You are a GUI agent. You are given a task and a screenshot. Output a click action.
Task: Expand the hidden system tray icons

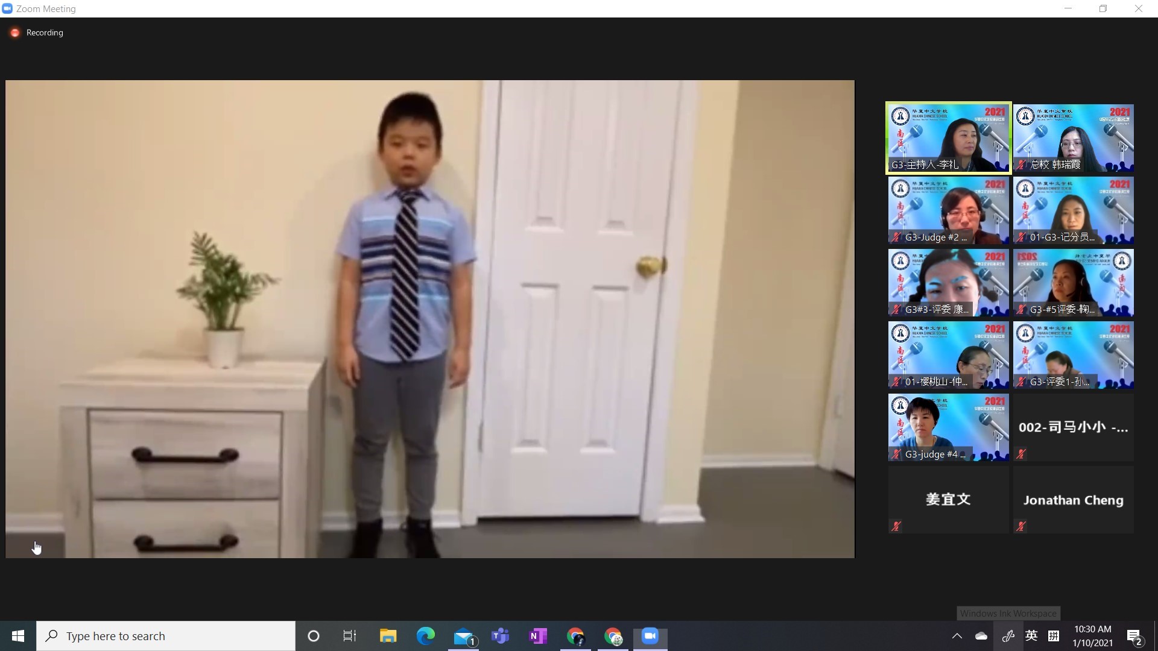[x=957, y=636]
